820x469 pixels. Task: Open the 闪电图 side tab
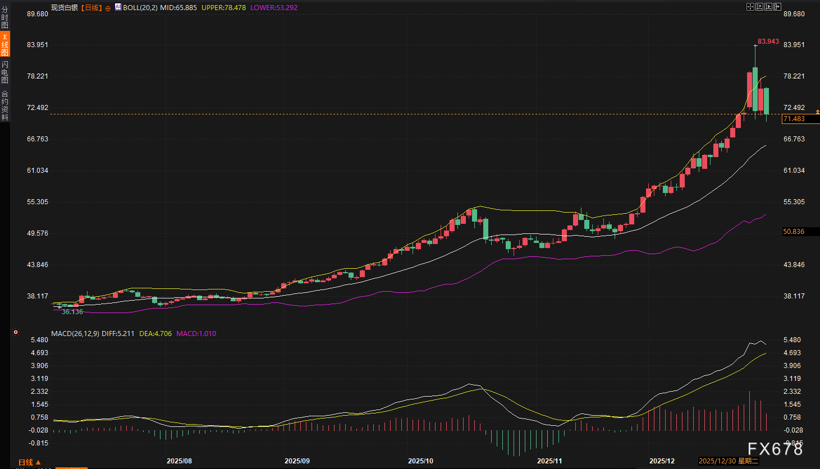(x=4, y=72)
